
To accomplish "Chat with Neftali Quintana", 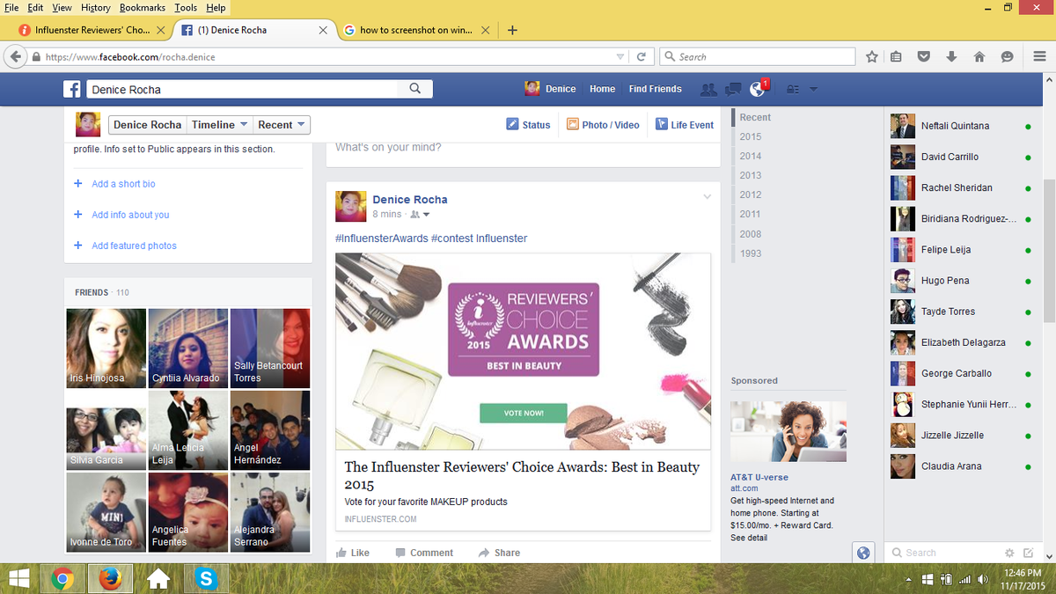I will point(962,126).
